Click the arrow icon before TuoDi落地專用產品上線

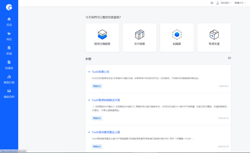pos(89,132)
